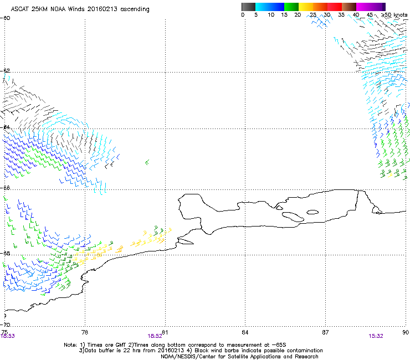The width and height of the screenshot is (410, 360).
Task: Click the longitude label '84'
Action: [245, 332]
